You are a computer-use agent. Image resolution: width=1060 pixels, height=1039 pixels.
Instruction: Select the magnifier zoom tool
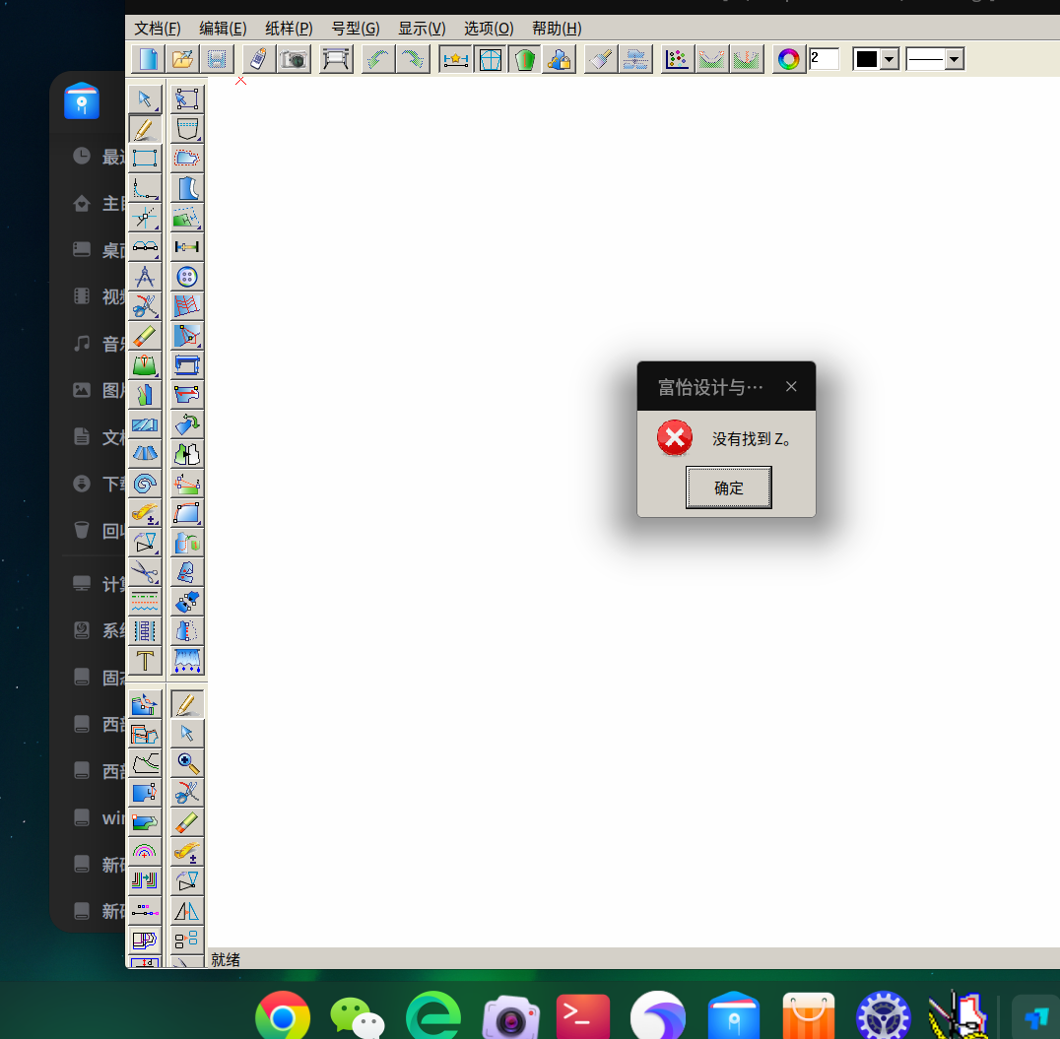187,763
